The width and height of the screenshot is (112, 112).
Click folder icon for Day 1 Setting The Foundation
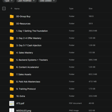[x=12, y=31]
